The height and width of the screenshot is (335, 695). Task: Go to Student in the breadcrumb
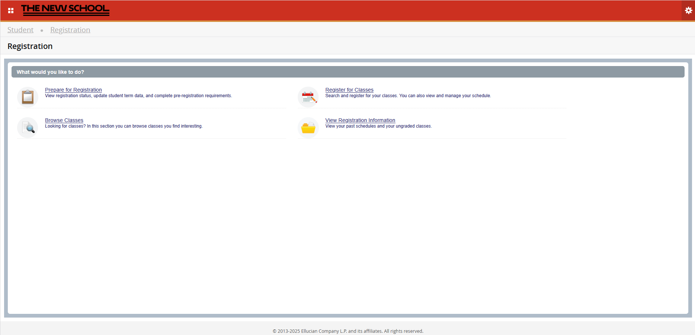(20, 30)
